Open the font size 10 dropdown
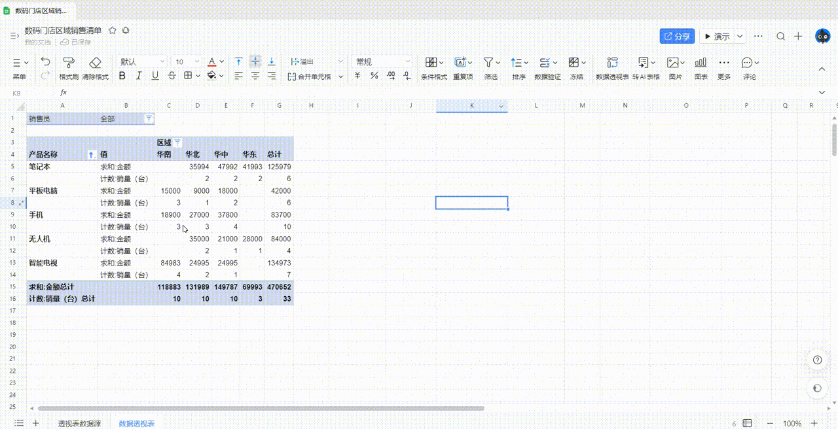This screenshot has height=429, width=838. [187, 61]
